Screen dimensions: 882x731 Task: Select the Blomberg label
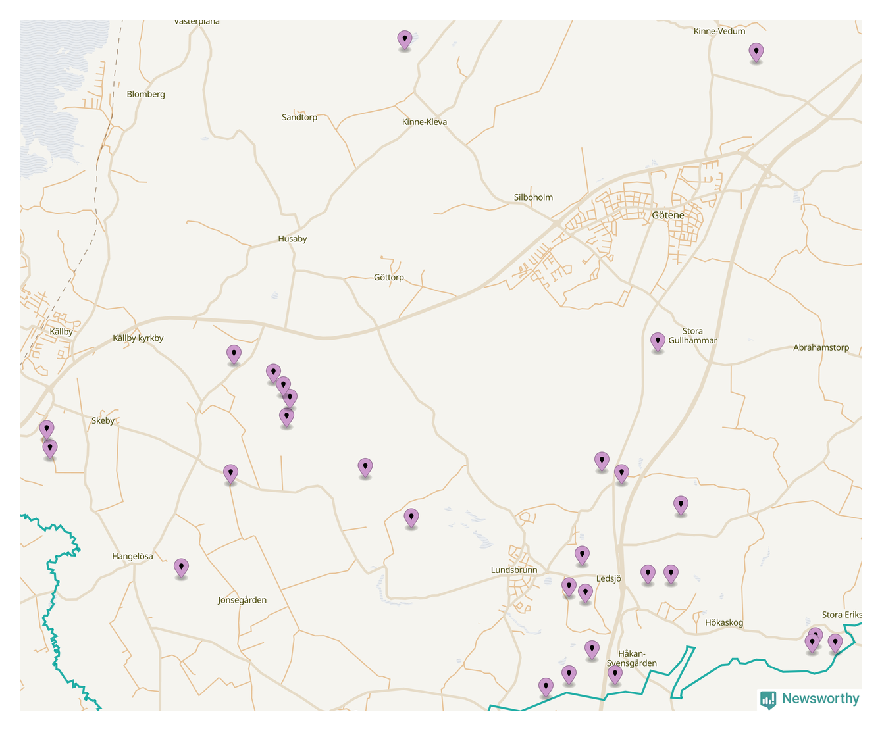click(x=145, y=94)
